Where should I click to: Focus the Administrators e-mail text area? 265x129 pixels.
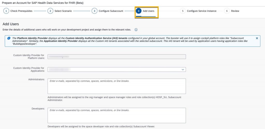[x=117, y=86]
